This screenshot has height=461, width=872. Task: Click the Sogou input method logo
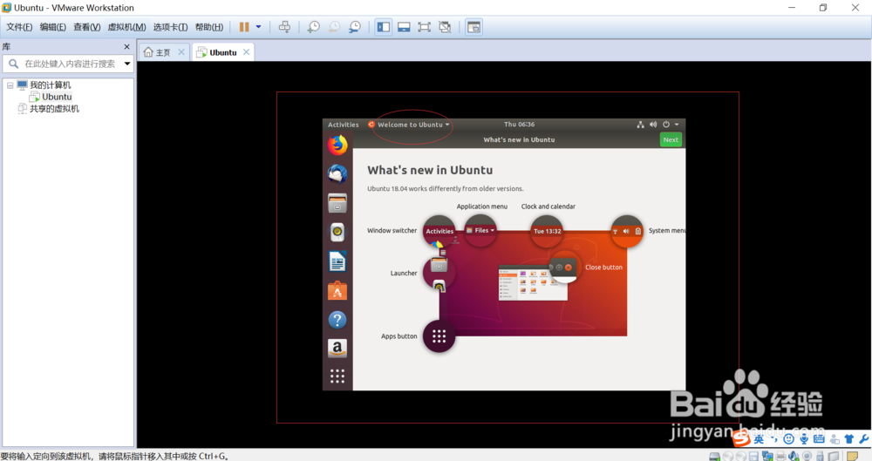point(740,439)
